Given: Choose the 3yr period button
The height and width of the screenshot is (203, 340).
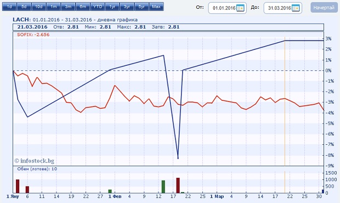Looking at the screenshot, I should point(127,7).
